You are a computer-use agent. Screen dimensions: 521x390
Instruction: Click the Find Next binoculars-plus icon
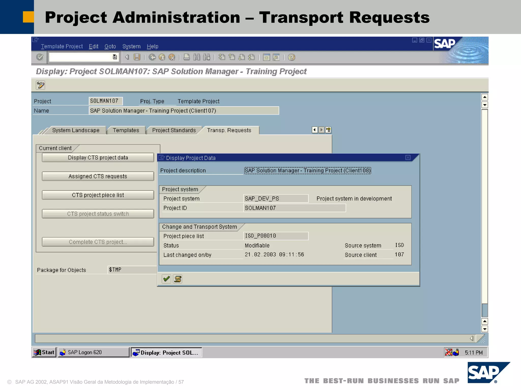(x=207, y=57)
